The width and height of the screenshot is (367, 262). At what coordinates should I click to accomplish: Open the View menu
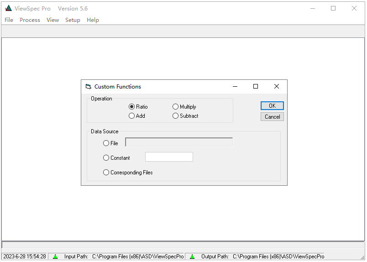[x=52, y=20]
